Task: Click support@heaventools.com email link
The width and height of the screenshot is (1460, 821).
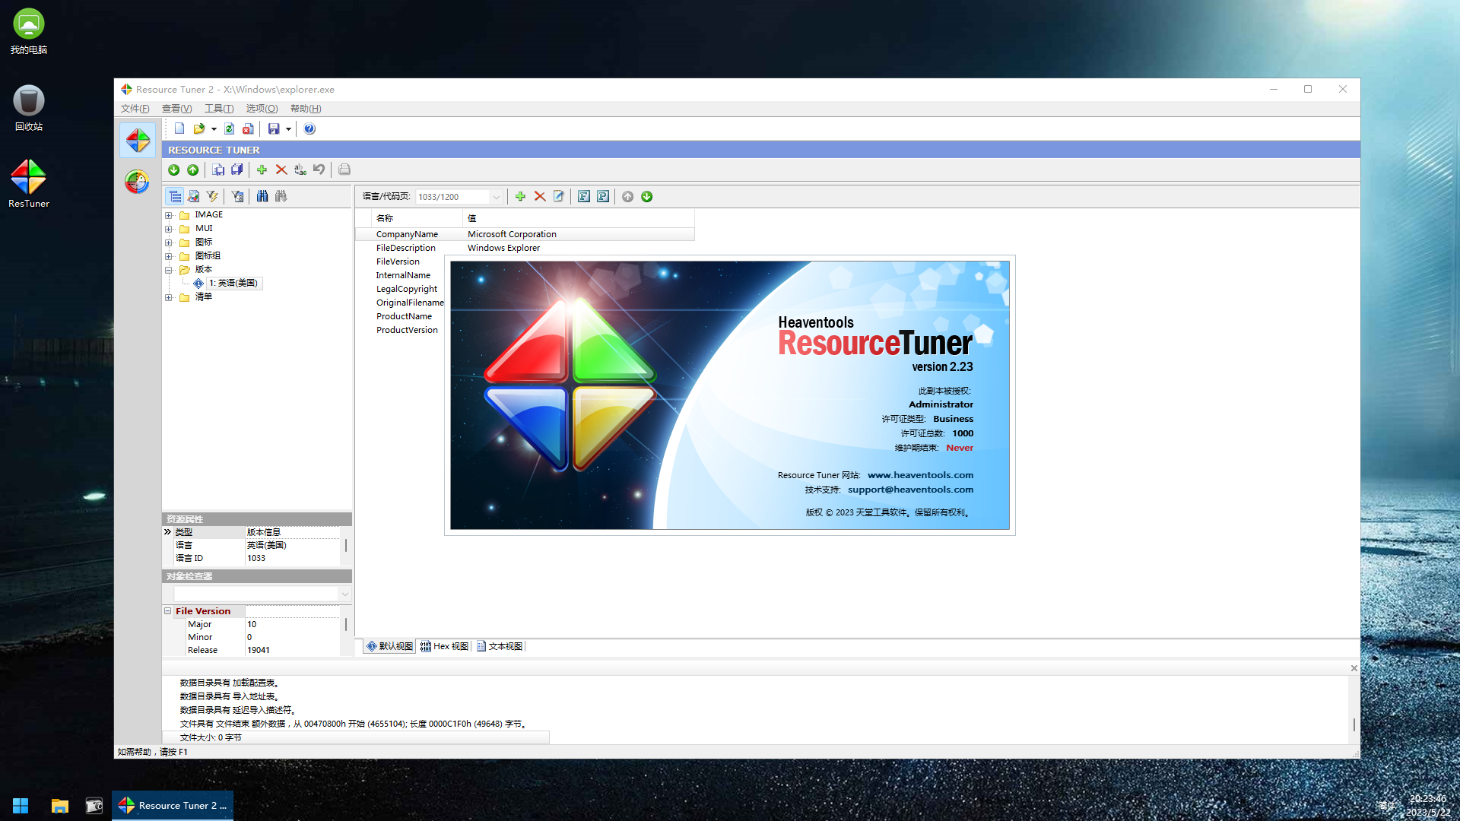Action: [910, 490]
